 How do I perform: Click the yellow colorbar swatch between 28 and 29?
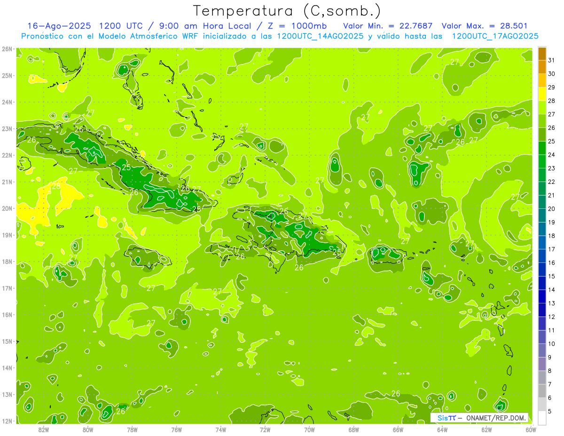tap(542, 94)
